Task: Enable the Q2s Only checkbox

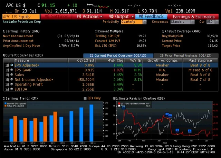Action: [86, 98]
